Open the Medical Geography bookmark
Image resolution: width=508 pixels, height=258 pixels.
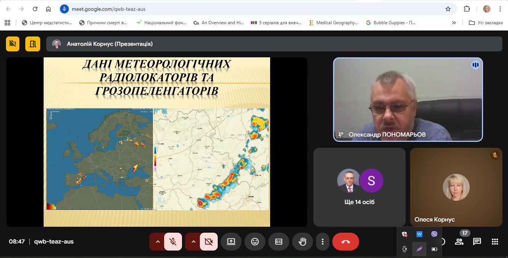[333, 23]
